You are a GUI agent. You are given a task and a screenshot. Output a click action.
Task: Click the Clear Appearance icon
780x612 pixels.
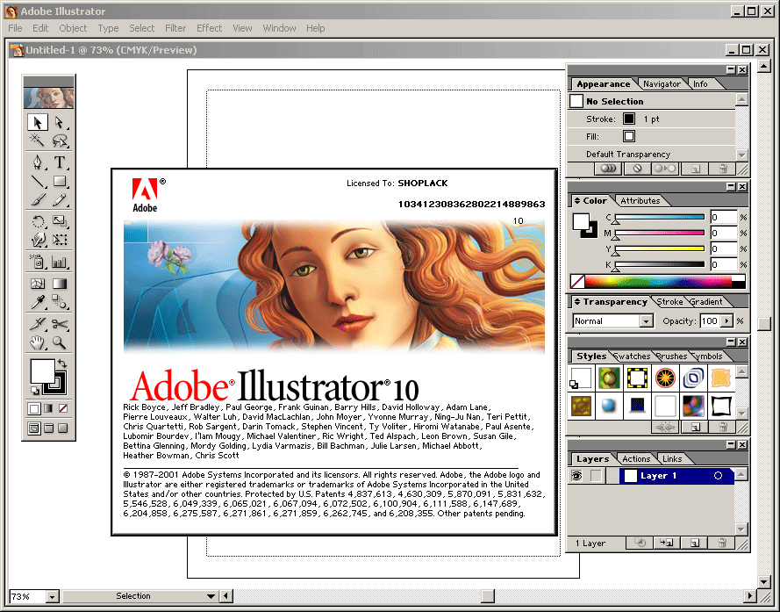[x=637, y=169]
